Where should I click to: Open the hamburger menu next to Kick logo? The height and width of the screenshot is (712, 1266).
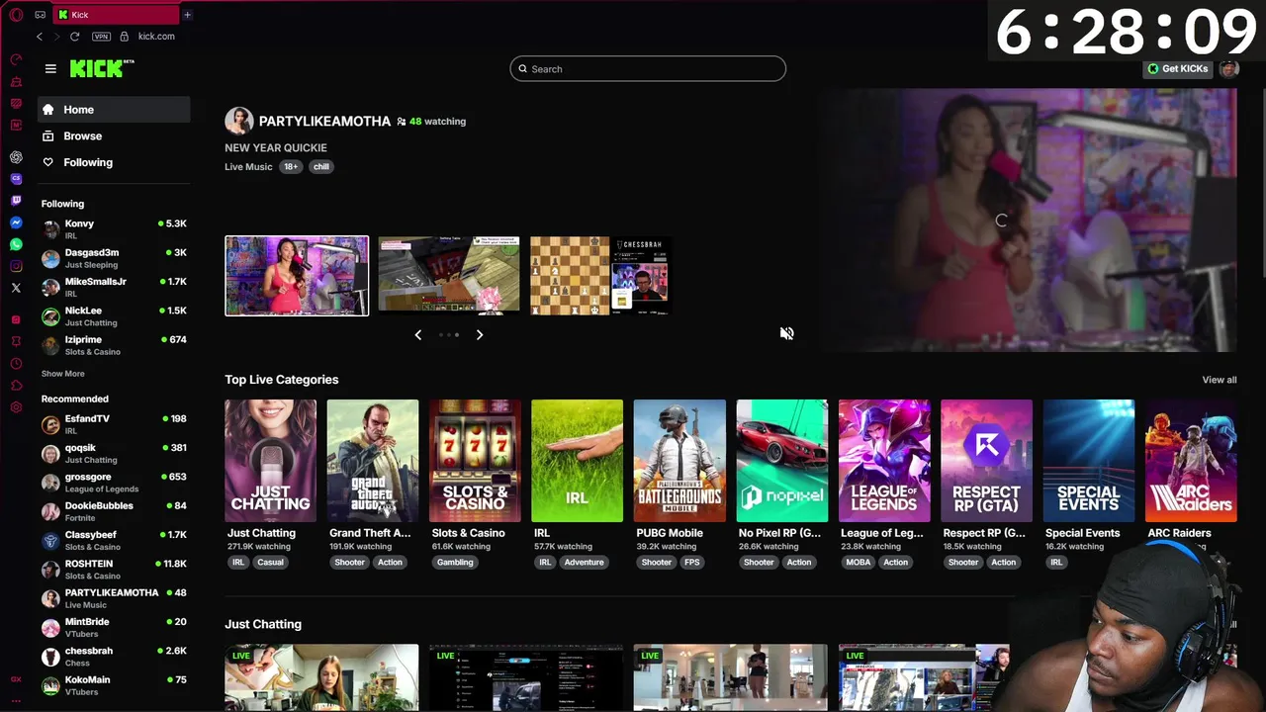coord(50,68)
